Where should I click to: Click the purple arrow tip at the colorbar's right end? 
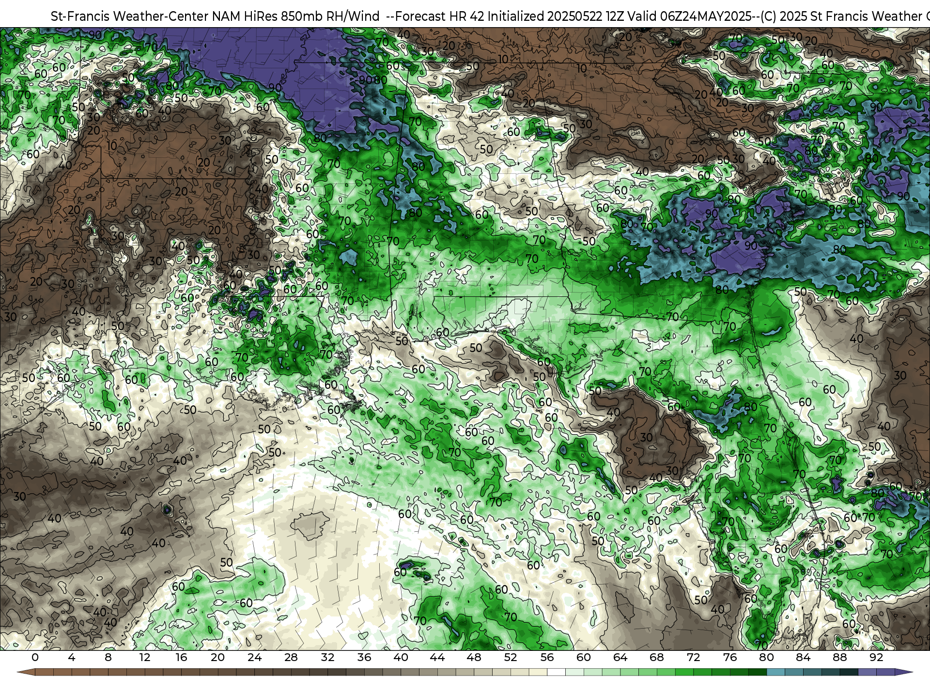pos(903,673)
